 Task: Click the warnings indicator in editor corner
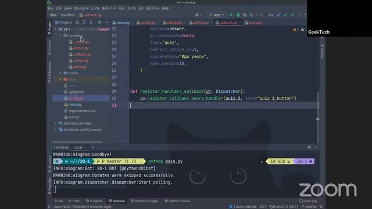click(x=299, y=30)
